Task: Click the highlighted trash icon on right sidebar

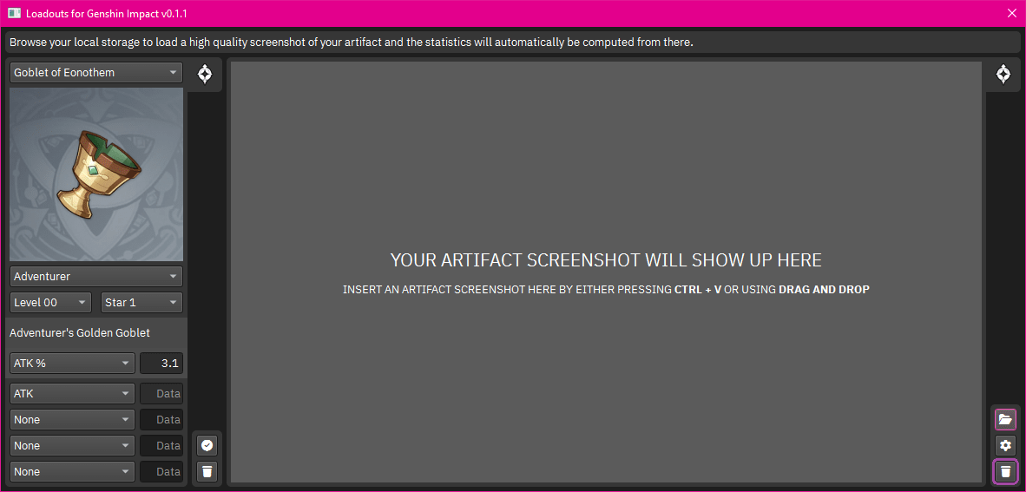Action: pos(1006,471)
